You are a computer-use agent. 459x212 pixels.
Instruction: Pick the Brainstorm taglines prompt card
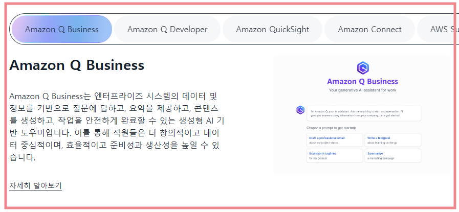pos(335,156)
